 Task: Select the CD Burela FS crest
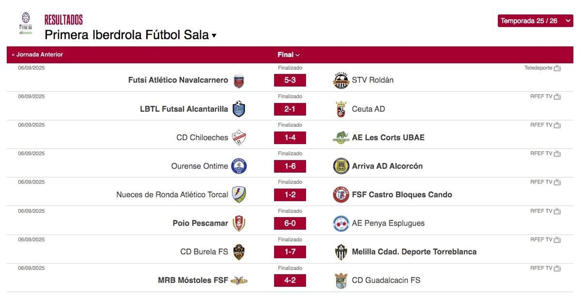239,252
